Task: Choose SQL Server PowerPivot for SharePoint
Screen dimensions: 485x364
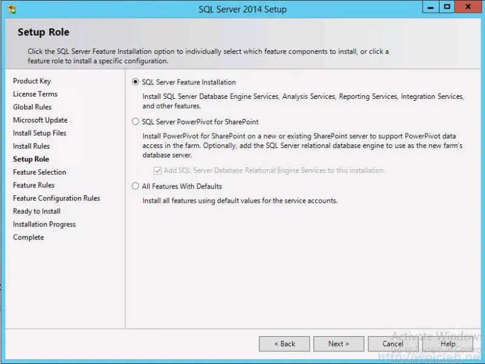Action: (135, 121)
